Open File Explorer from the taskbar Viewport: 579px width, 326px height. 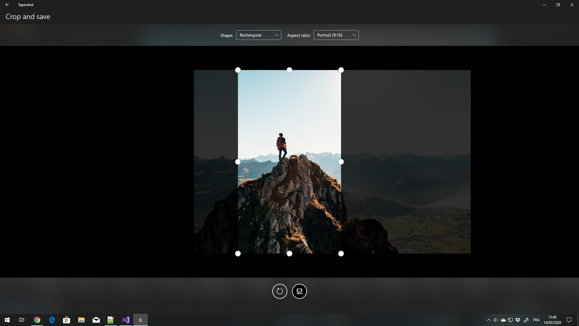pyautogui.click(x=81, y=320)
